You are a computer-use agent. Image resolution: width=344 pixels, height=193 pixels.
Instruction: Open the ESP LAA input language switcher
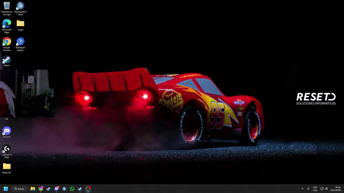tap(315, 189)
